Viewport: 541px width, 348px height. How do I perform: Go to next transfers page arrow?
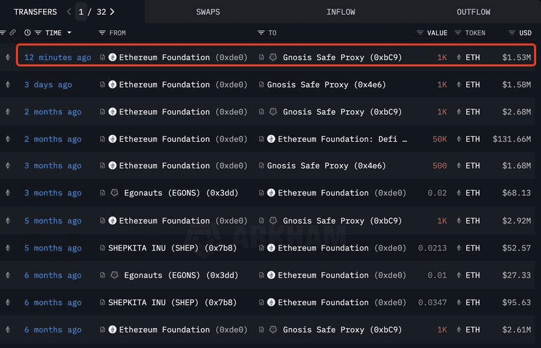tap(112, 11)
